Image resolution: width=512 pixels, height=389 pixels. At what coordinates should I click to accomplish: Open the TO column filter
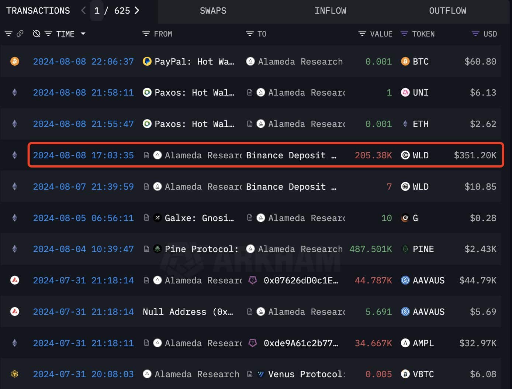(x=250, y=34)
